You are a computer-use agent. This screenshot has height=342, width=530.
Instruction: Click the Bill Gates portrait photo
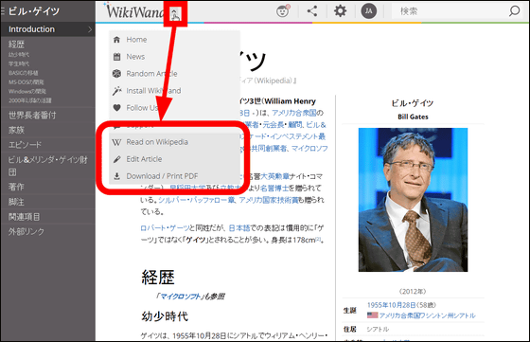tap(413, 200)
